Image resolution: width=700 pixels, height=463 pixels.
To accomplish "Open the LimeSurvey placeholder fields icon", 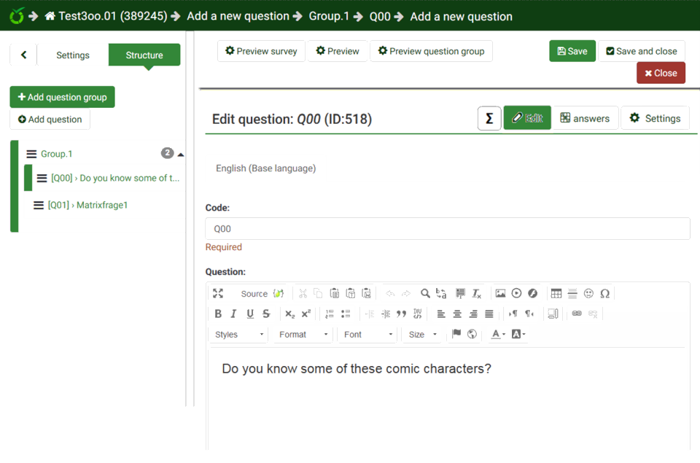I will (x=279, y=293).
